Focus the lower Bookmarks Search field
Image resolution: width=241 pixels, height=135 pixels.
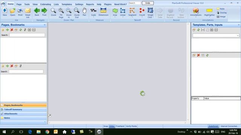tap(26, 72)
